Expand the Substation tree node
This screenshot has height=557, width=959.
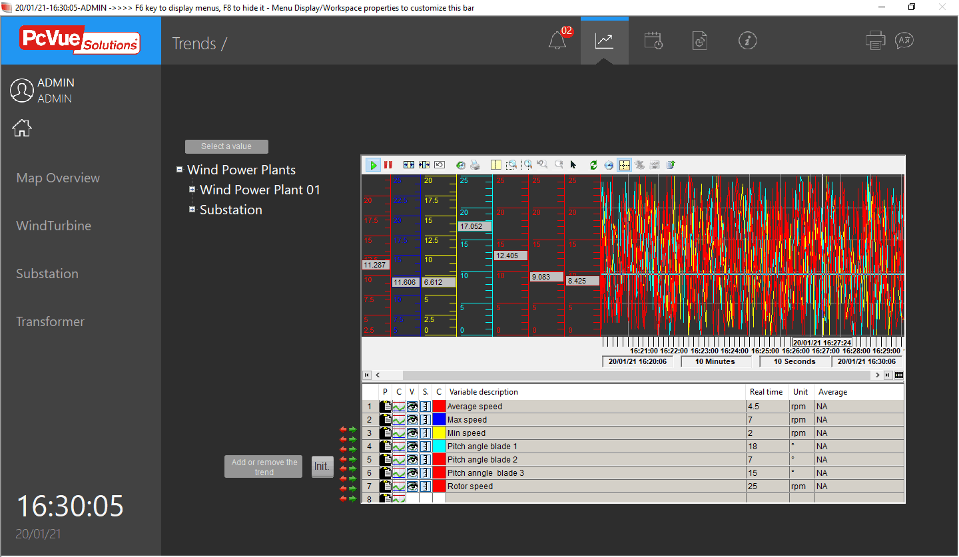pyautogui.click(x=192, y=210)
